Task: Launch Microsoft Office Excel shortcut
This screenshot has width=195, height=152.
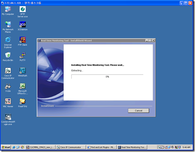Action: (23, 89)
